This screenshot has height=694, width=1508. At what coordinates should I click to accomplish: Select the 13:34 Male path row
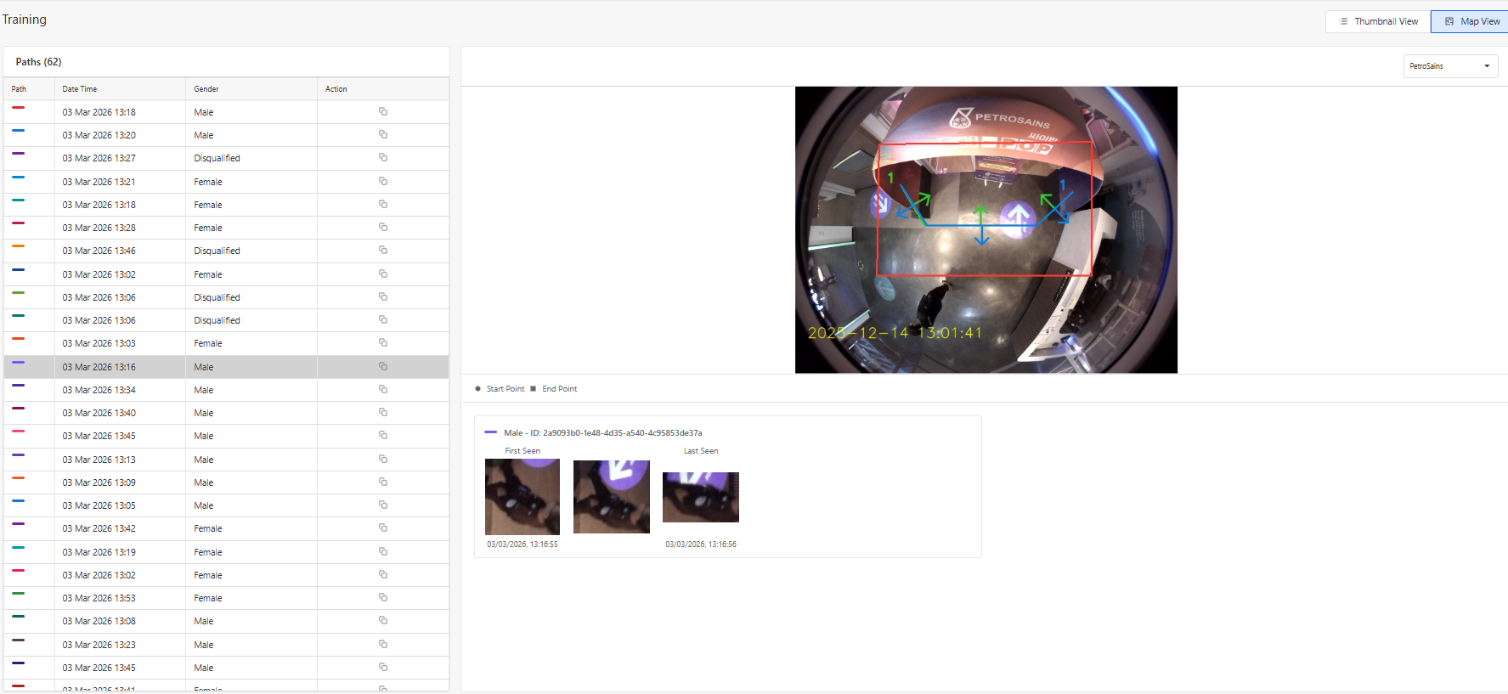(x=99, y=390)
